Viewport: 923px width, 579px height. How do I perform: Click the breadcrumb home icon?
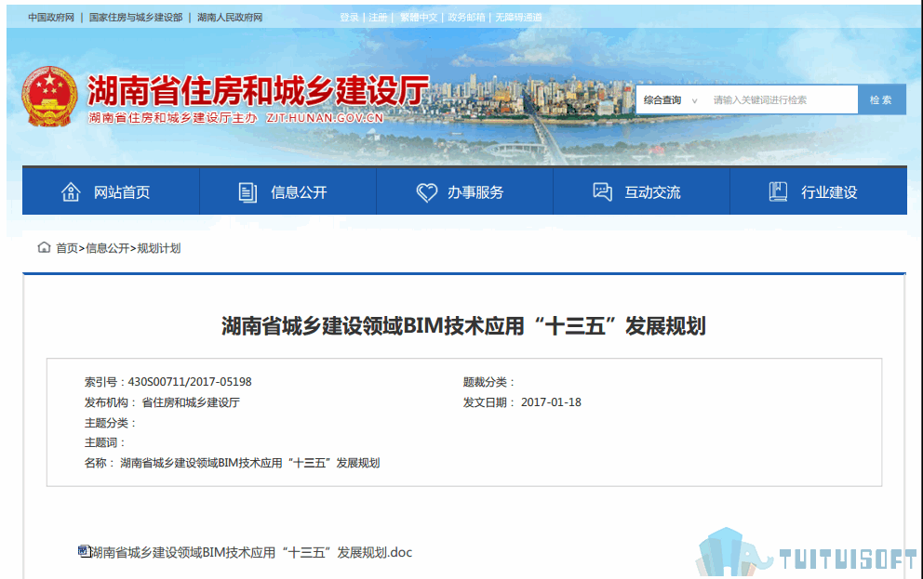pos(44,247)
